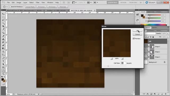Image resolution: width=170 pixels, height=96 pixels.
Task: Select the Quick Selection tool
Action: tap(3, 23)
